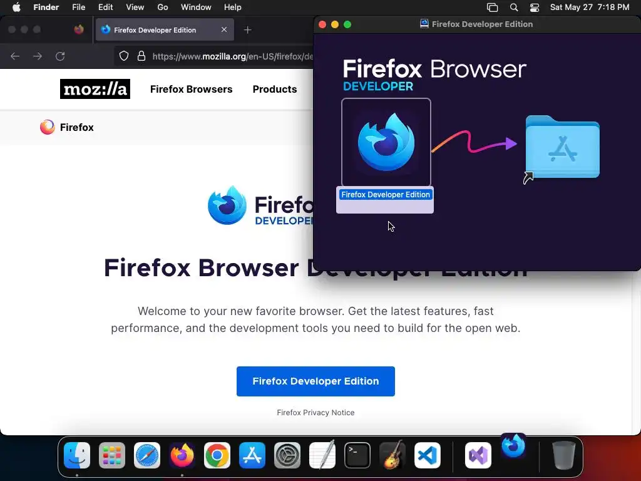This screenshot has width=641, height=481.
Task: Open Firefox Browsers navigation menu
Action: click(192, 89)
